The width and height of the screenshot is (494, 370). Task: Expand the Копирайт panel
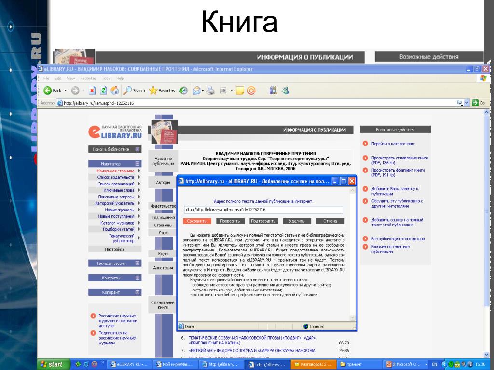(x=137, y=292)
